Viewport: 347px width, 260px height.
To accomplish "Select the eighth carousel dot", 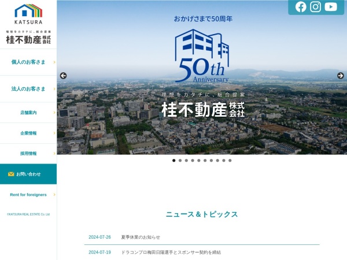I will pos(217,161).
